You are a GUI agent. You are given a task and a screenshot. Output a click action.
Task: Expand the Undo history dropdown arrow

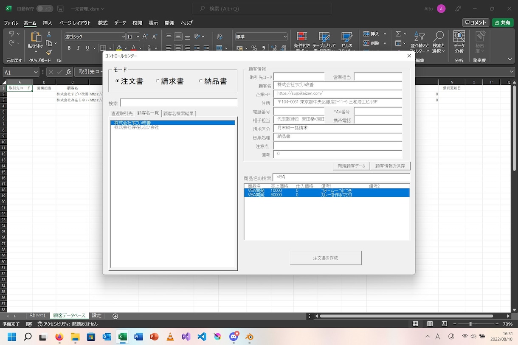click(x=18, y=34)
